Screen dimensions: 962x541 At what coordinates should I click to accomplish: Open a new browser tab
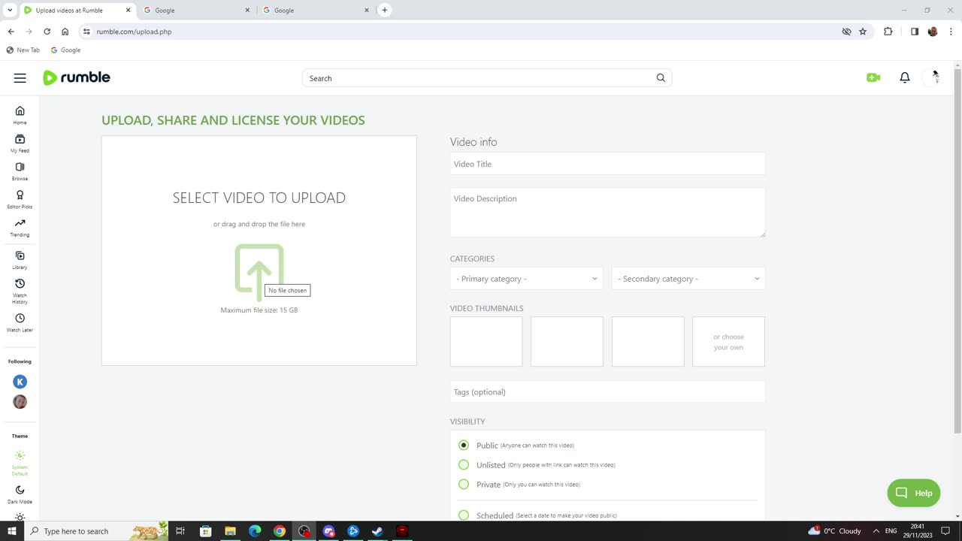[384, 10]
